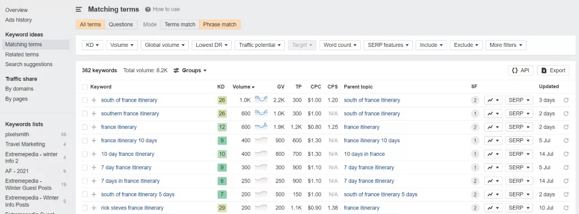Add south of france itinerary with plus icon
Image resolution: width=579 pixels, height=214 pixels.
coord(94,100)
